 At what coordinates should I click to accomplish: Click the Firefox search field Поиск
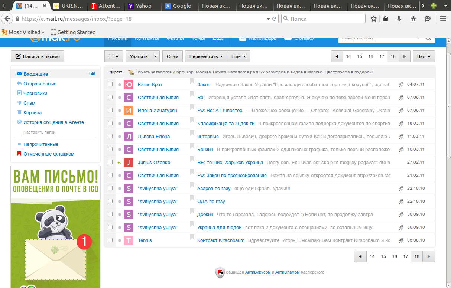pyautogui.click(x=323, y=19)
